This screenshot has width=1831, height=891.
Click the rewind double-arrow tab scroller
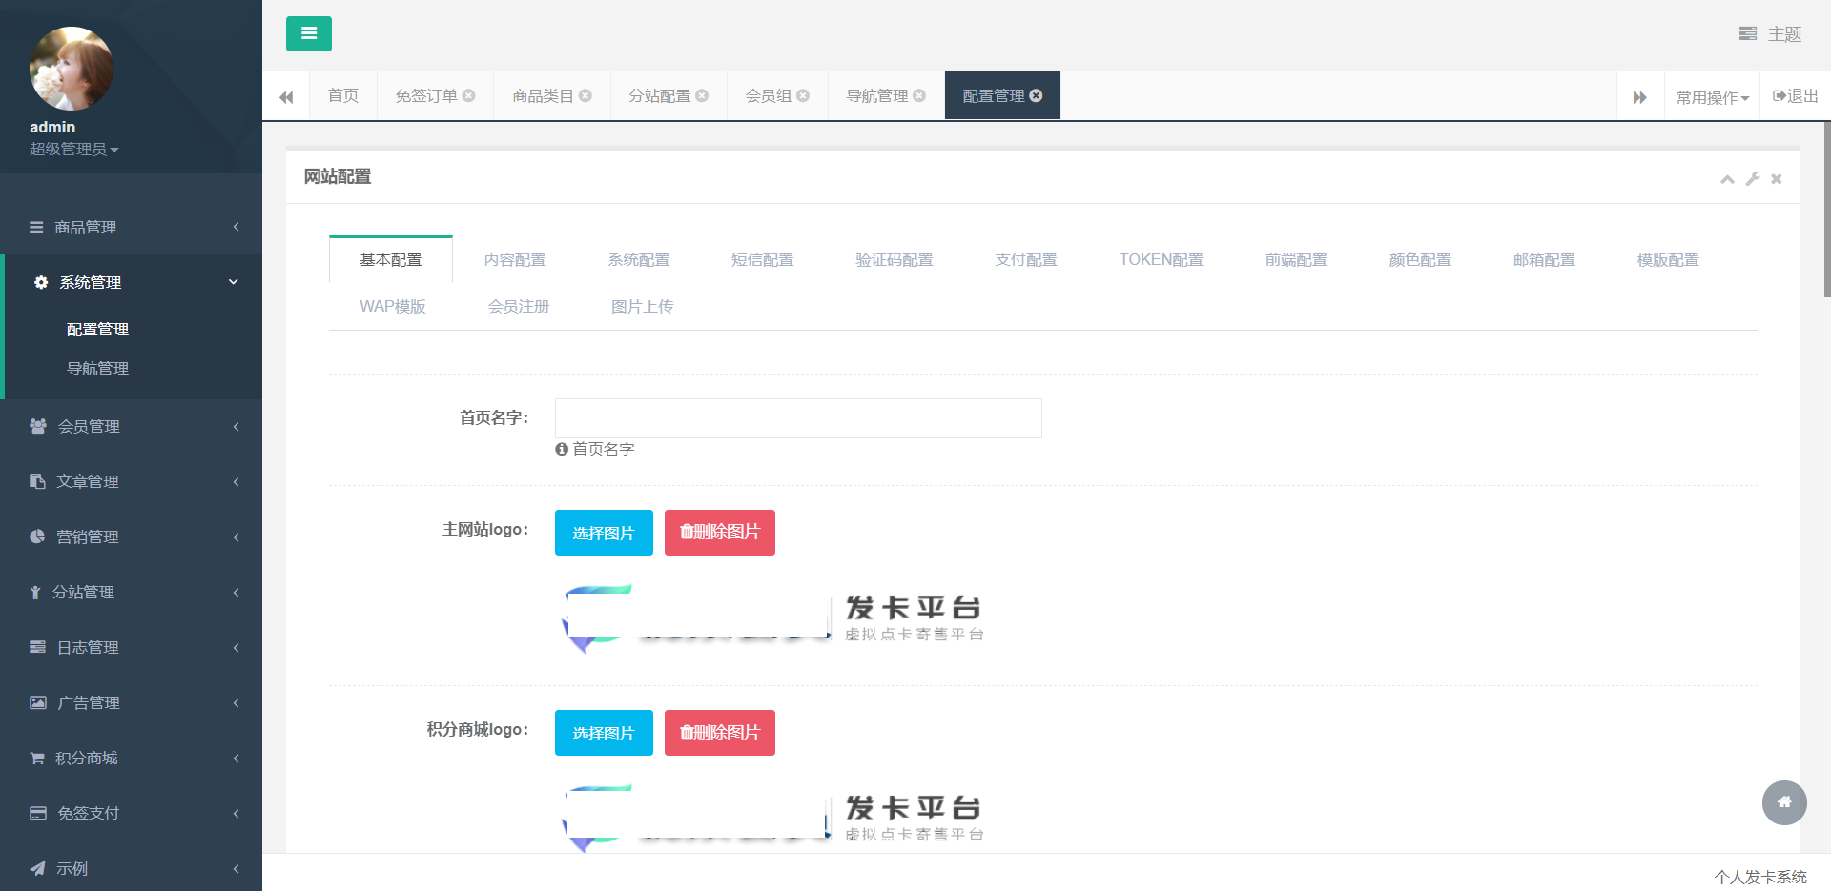coord(286,96)
